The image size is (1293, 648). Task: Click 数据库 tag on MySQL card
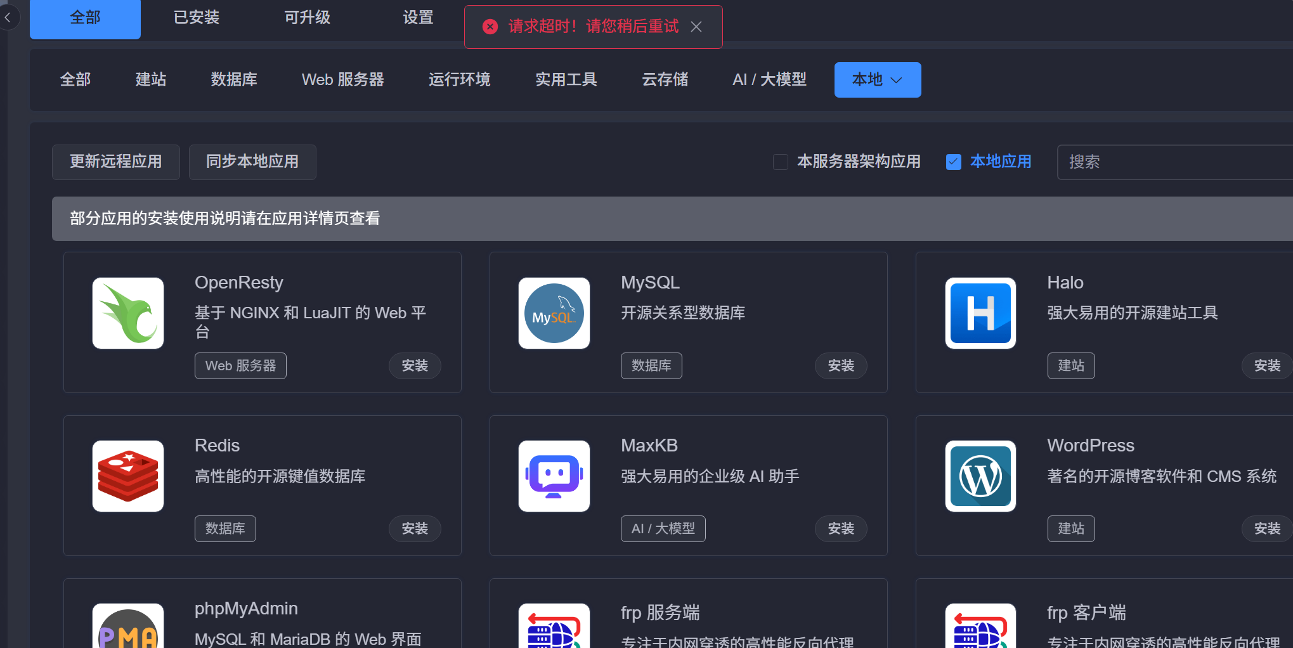[x=651, y=366]
